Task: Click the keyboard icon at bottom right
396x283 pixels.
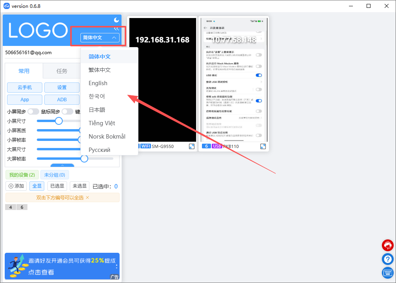Action: point(387,272)
